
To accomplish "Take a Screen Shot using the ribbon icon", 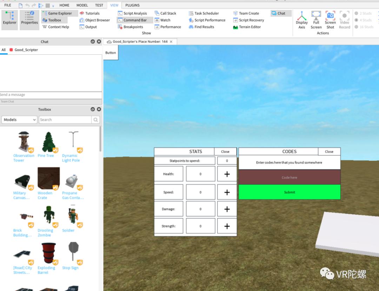I will [330, 19].
